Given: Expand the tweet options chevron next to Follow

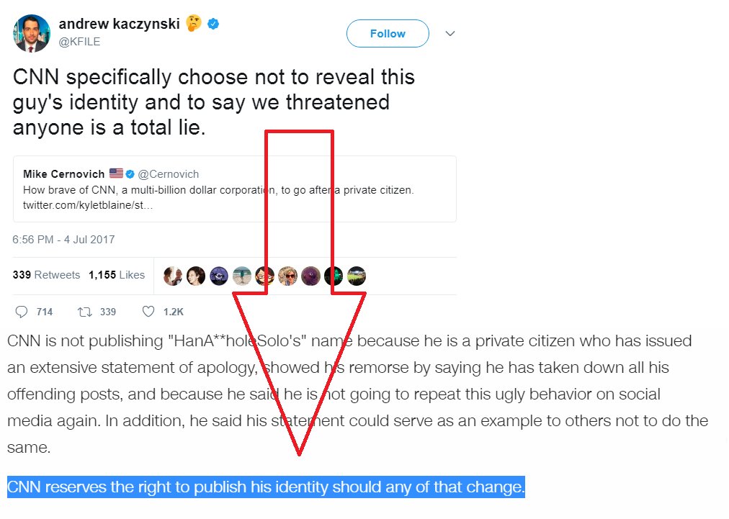Looking at the screenshot, I should (450, 34).
